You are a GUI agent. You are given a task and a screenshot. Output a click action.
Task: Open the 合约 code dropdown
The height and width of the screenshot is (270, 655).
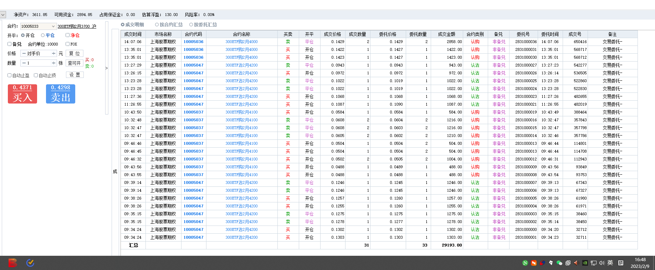point(53,26)
